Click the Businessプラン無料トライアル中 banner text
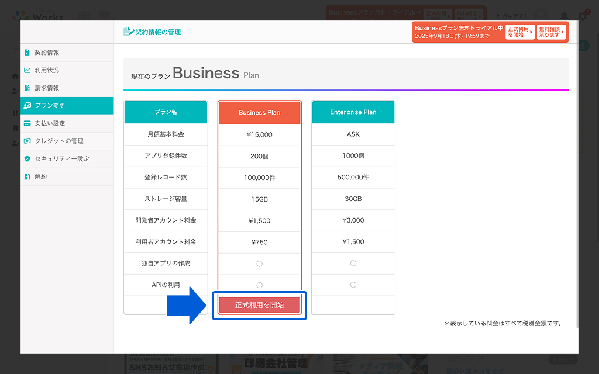 tap(459, 28)
